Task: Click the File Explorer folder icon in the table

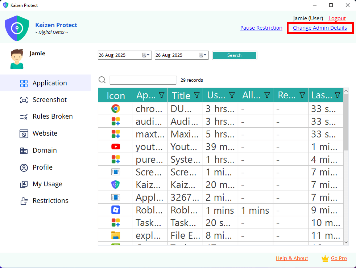Action: [116, 235]
